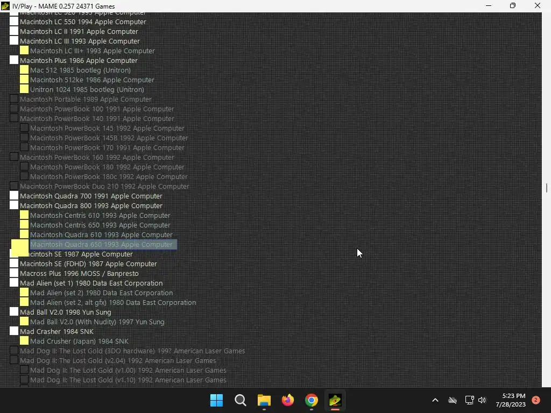Screen dimensions: 551x413
Task: Click the white icon beside Macintosh Quadra 700
Action: pyautogui.click(x=13, y=196)
